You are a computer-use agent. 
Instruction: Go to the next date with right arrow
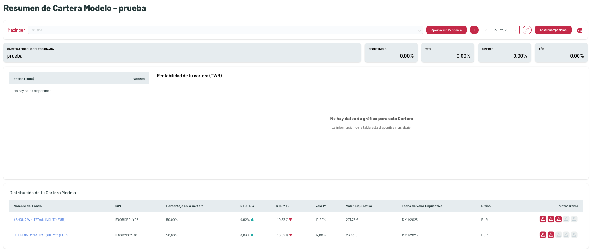point(515,30)
